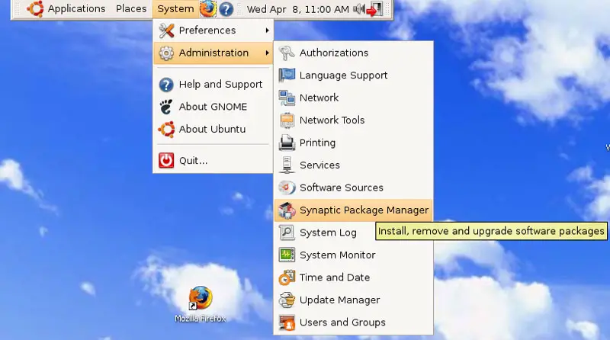The height and width of the screenshot is (340, 610).
Task: Open Users and Groups
Action: 353,322
